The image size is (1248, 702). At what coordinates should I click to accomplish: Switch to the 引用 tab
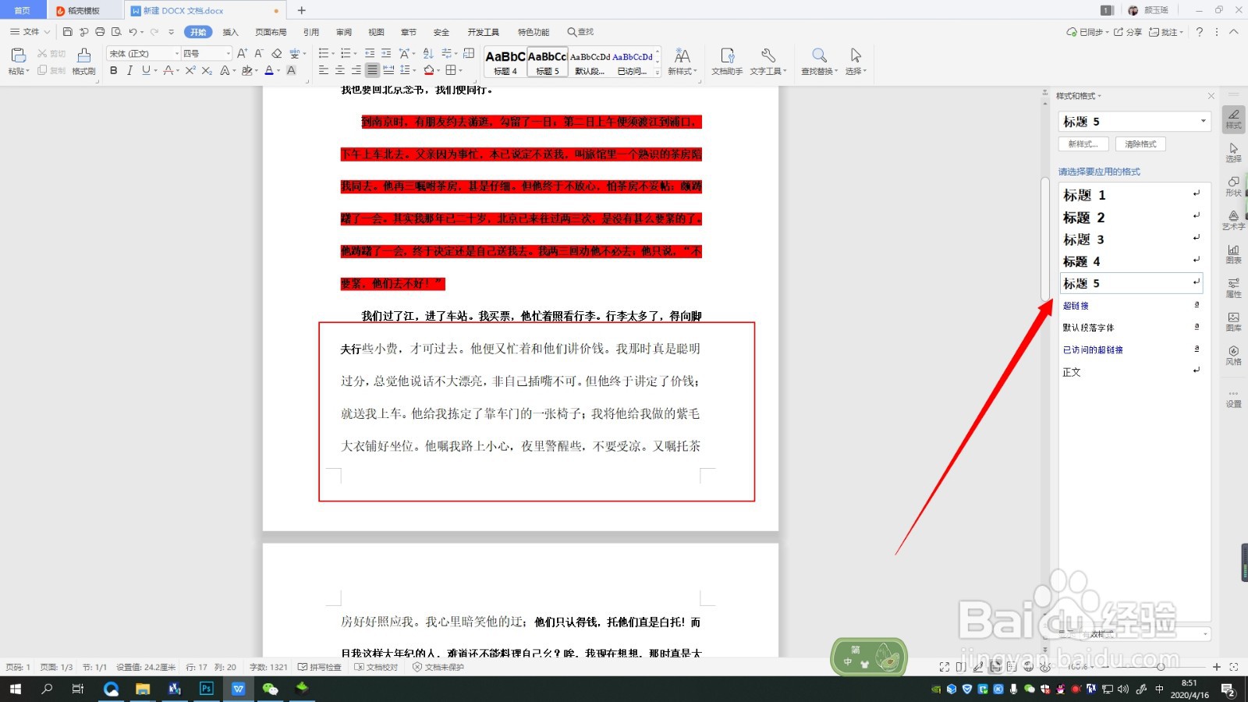coord(311,32)
